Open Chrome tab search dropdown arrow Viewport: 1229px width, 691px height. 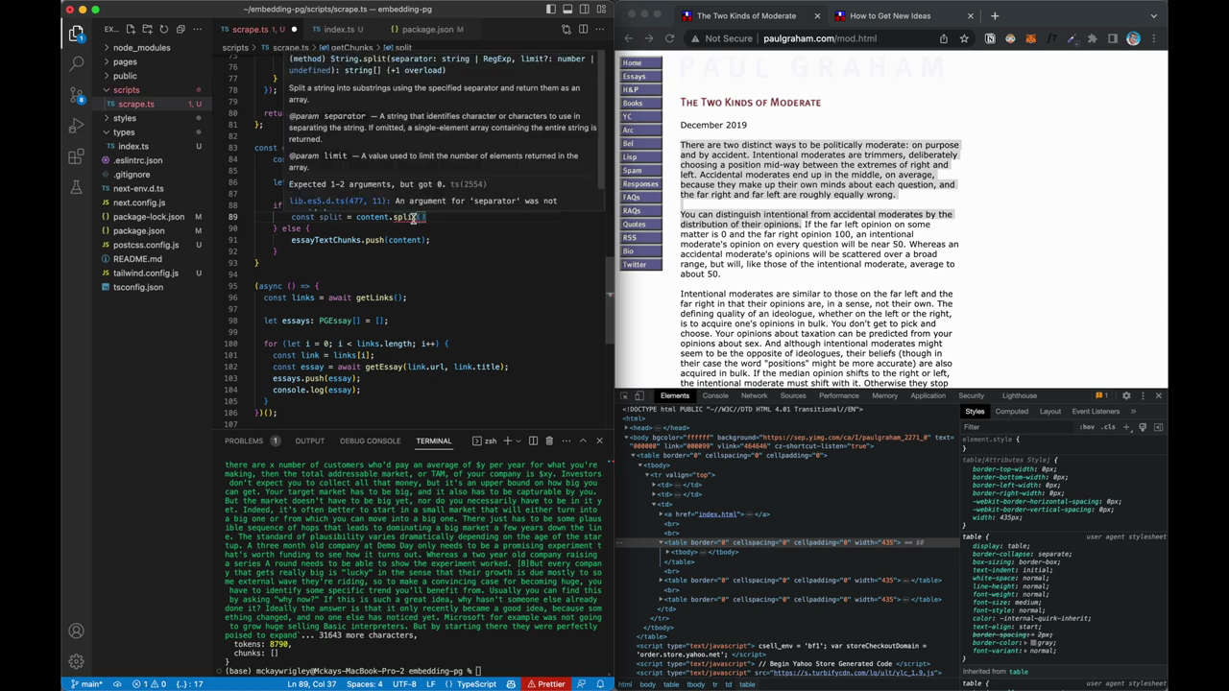point(1153,15)
